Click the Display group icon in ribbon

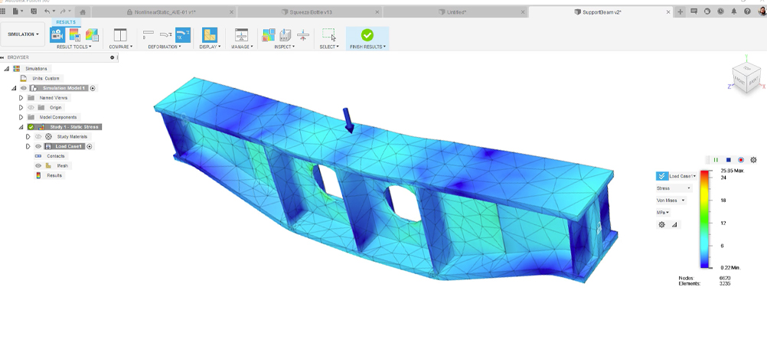pyautogui.click(x=209, y=34)
